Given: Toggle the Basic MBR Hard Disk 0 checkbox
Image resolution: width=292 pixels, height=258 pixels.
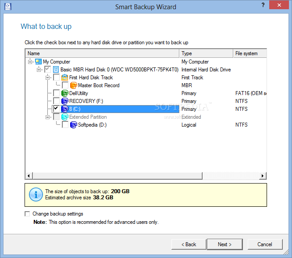Looking at the screenshot, I should point(47,70).
